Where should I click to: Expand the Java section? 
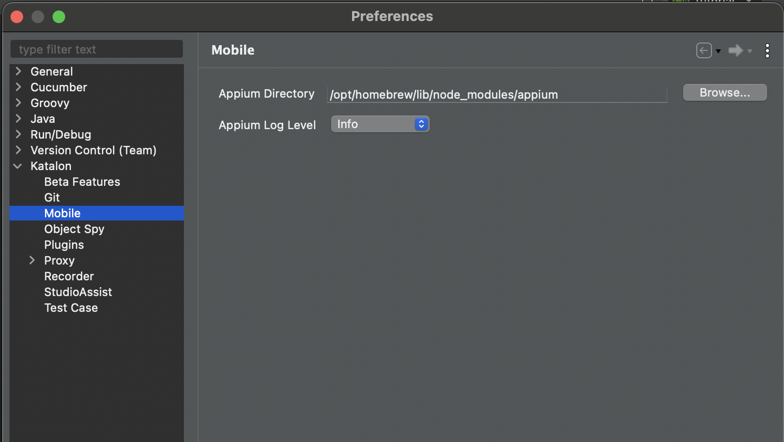pyautogui.click(x=17, y=119)
